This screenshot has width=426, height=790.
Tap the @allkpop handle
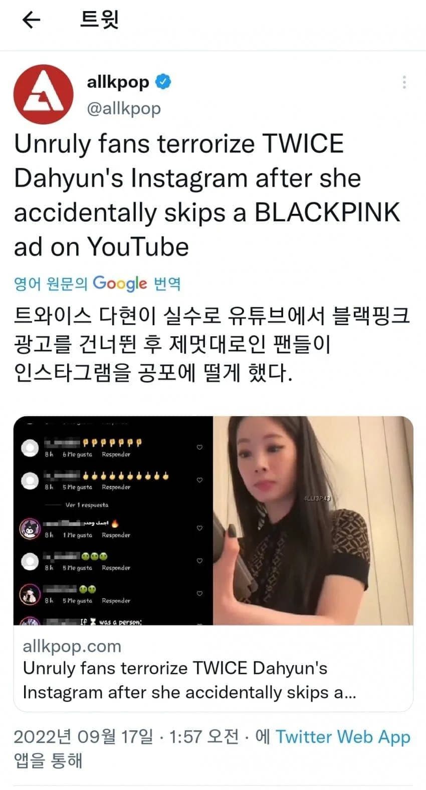pyautogui.click(x=124, y=108)
